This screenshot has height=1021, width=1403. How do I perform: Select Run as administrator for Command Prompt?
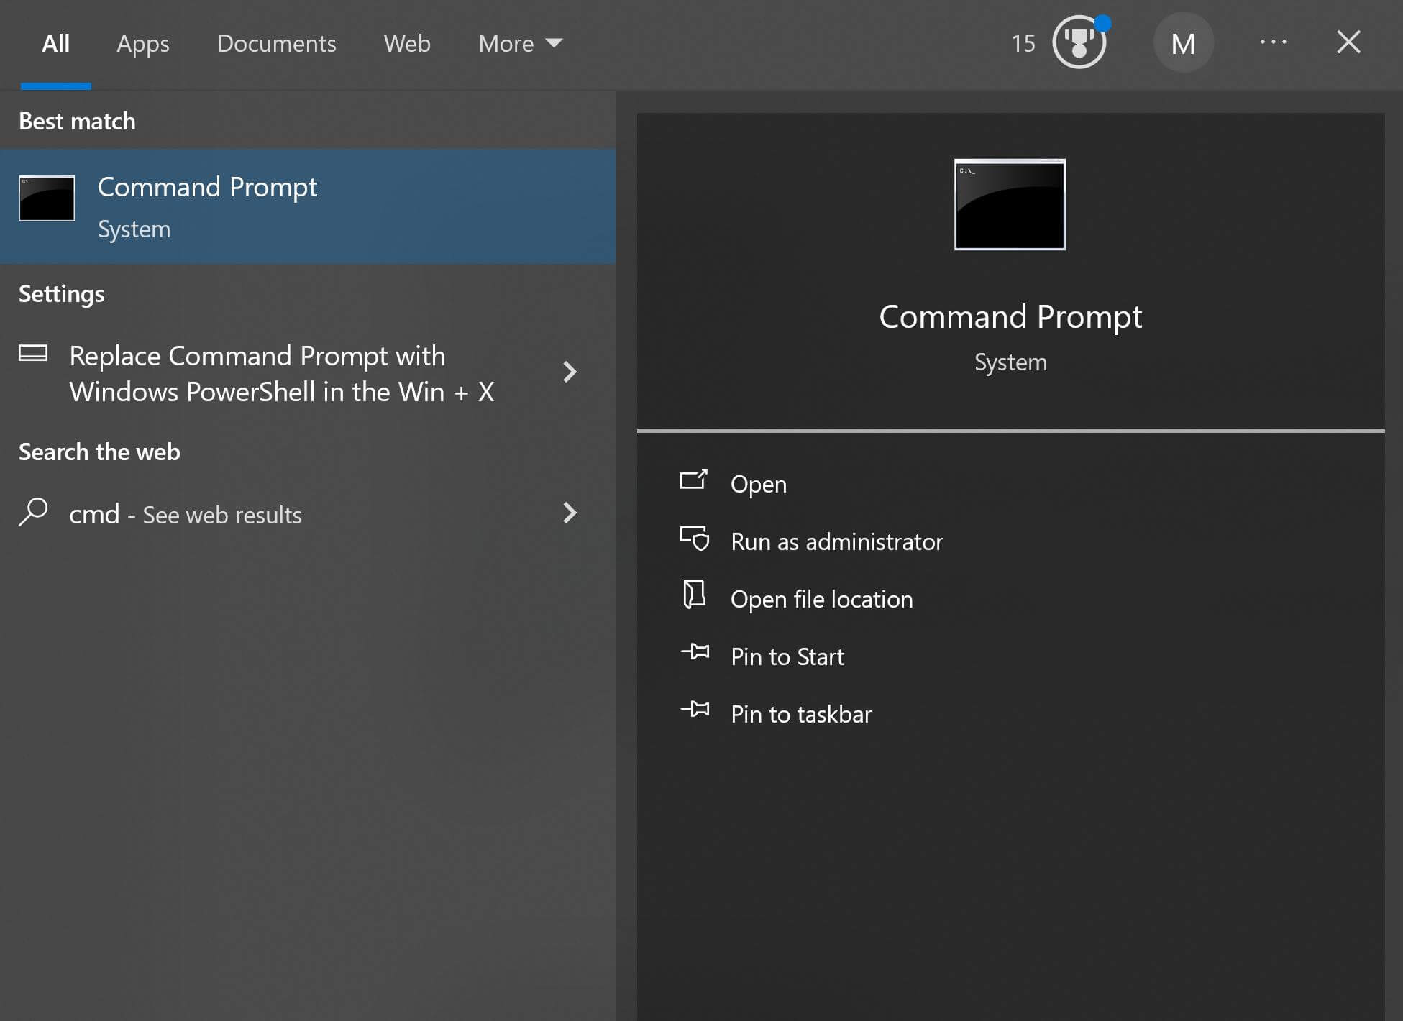point(836,541)
